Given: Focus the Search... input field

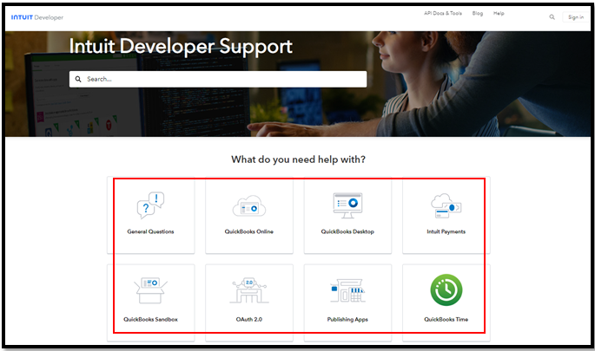Looking at the screenshot, I should coord(218,79).
